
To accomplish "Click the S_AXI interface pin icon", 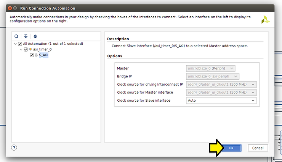I will [x=36, y=55].
